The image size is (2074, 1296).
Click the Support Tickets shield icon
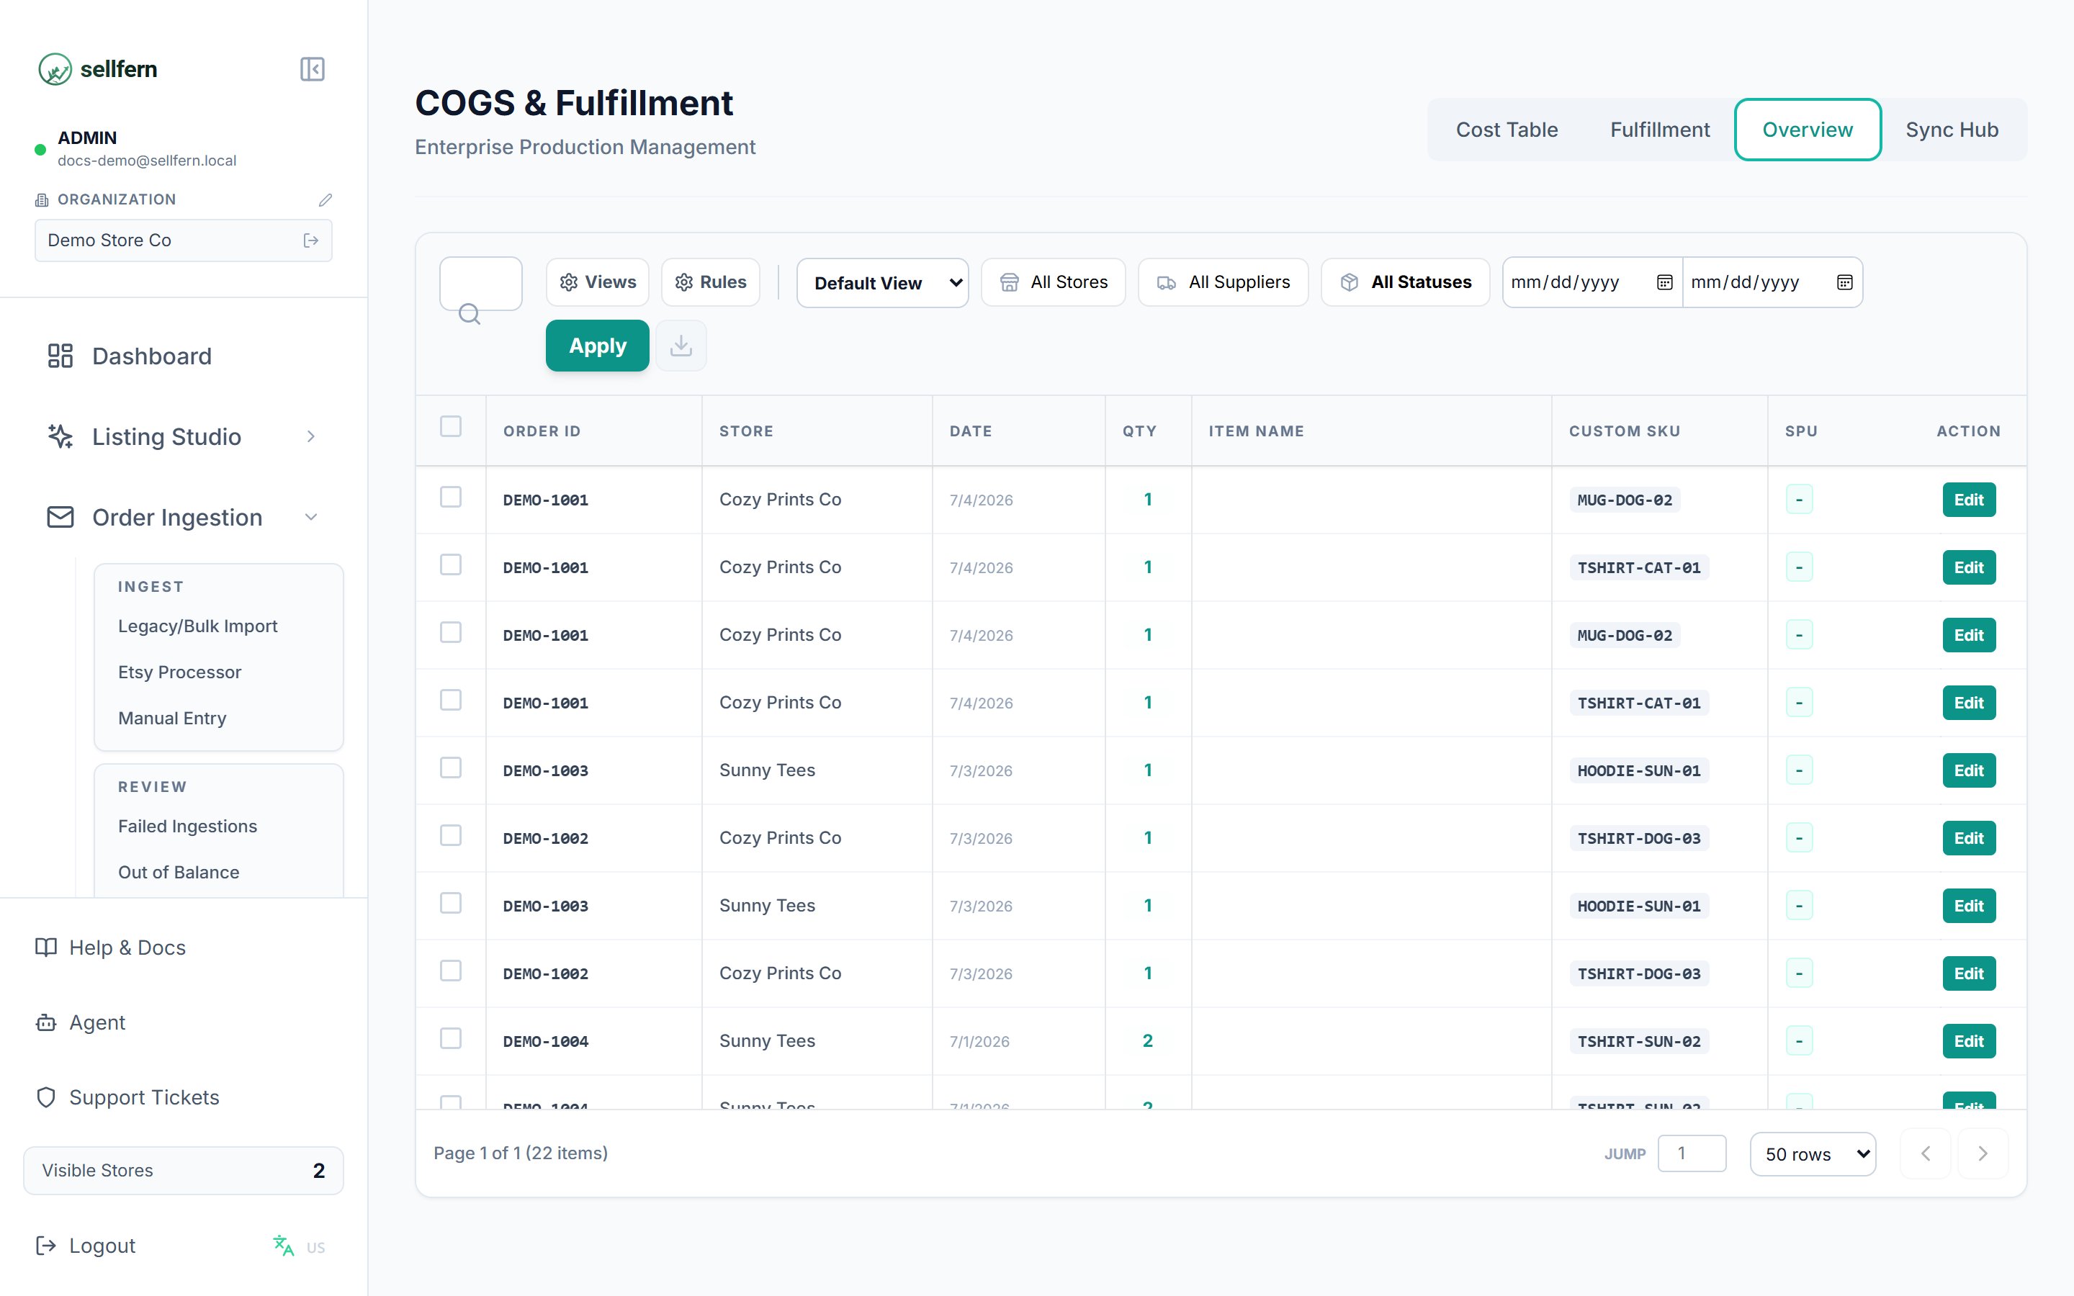pyautogui.click(x=46, y=1097)
